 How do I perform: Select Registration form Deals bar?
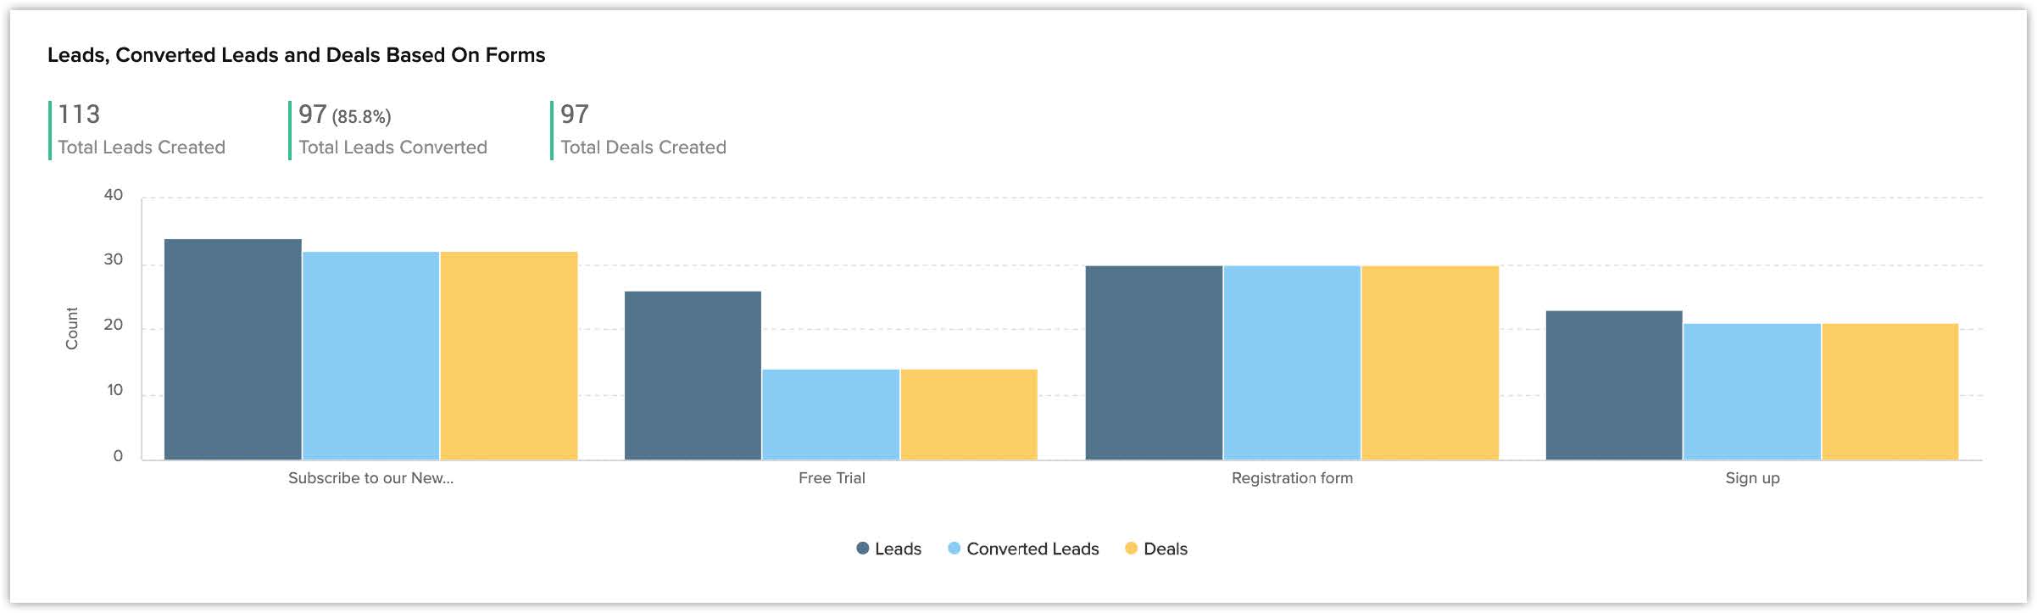[1430, 363]
